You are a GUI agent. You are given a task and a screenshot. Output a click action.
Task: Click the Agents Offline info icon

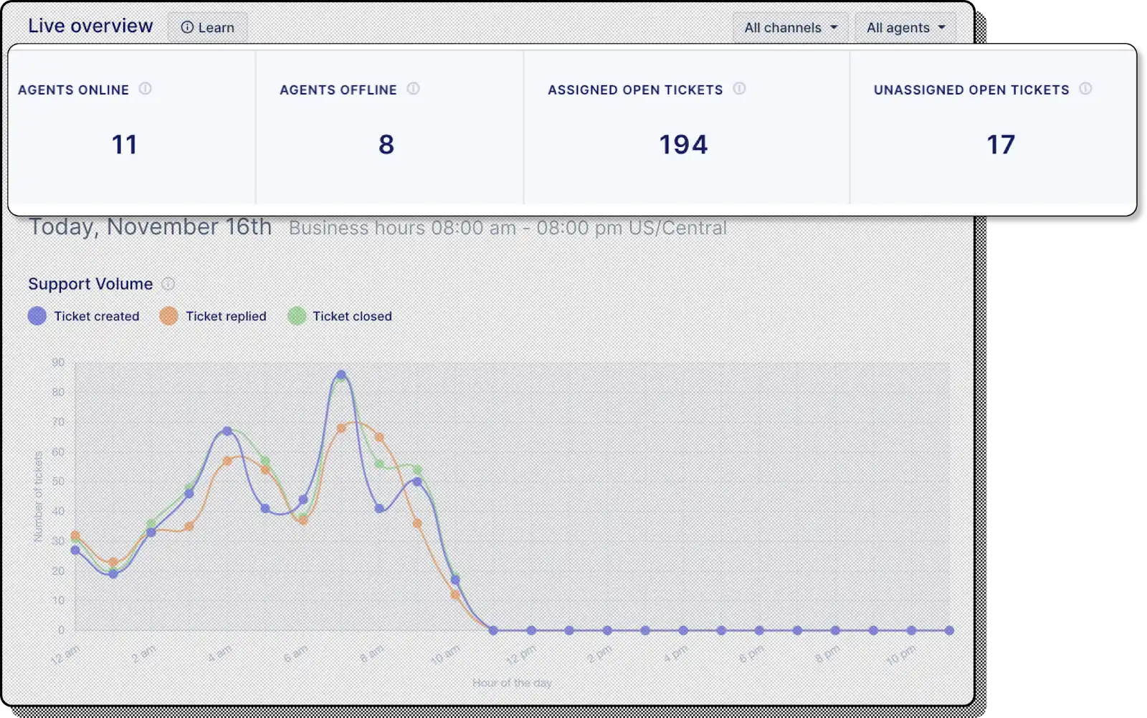[413, 89]
